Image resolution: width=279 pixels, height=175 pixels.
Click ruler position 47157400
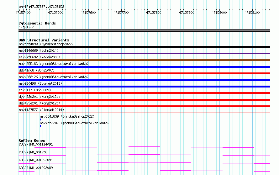coord(23,13)
